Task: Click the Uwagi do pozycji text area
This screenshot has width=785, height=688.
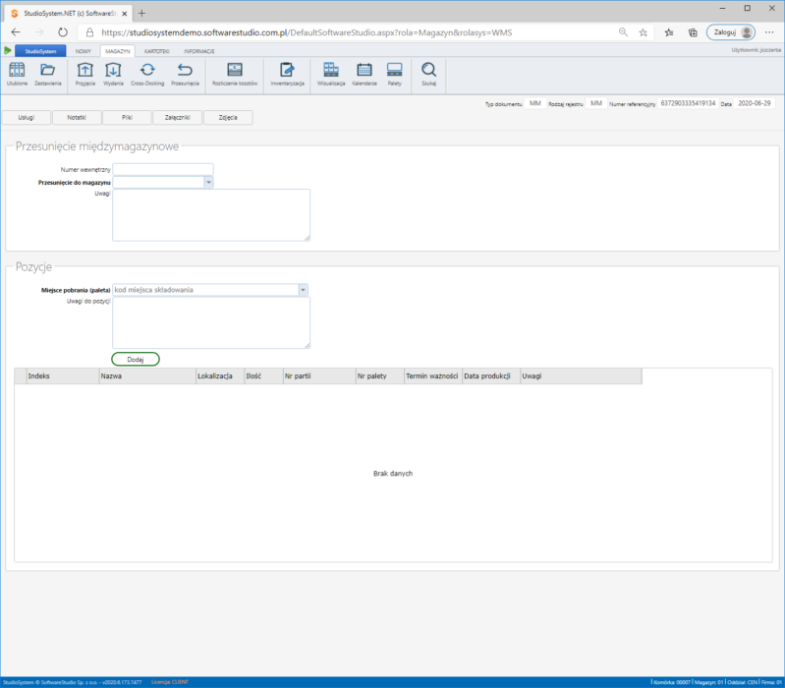Action: coord(211,322)
